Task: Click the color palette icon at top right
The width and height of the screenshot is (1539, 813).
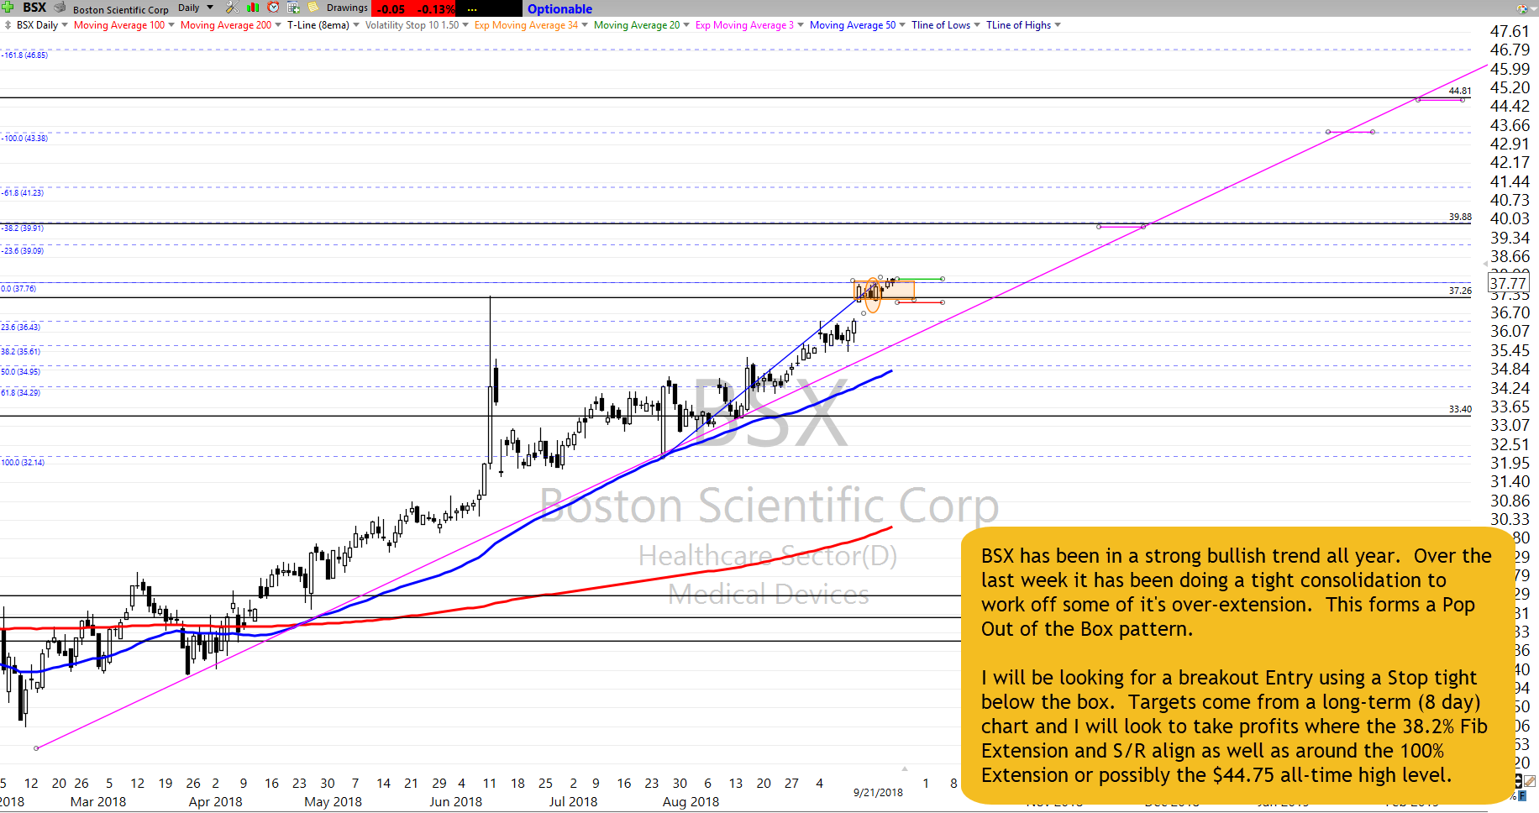Action: click(1522, 8)
